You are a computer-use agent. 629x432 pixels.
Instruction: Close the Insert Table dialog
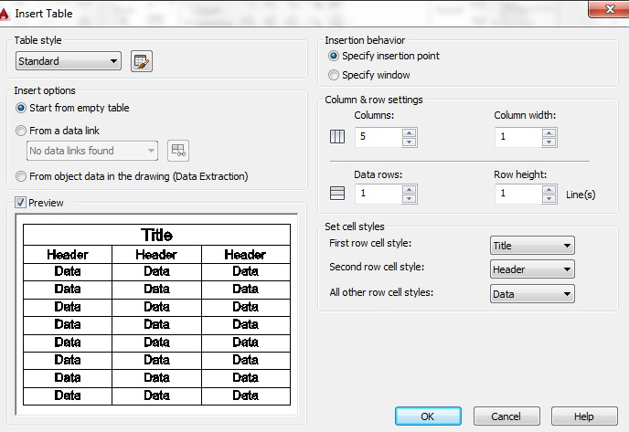(x=606, y=11)
